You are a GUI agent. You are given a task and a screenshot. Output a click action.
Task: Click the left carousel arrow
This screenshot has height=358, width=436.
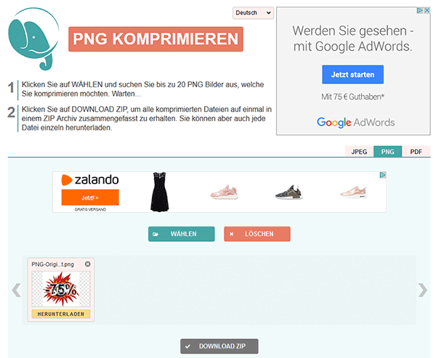16,290
